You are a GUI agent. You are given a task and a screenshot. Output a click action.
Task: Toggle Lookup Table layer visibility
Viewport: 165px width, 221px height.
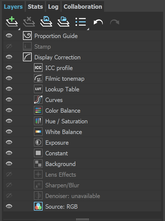click(9, 89)
